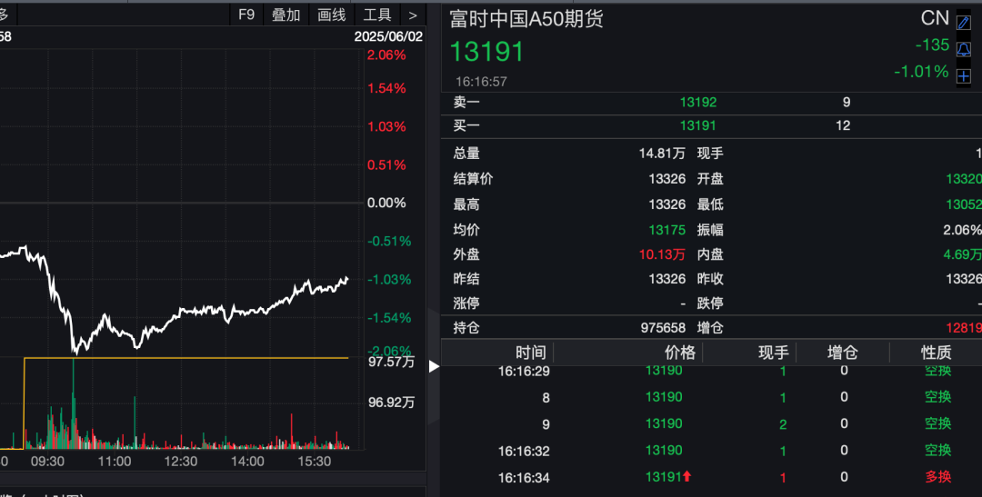Open the price alert bell icon
The image size is (982, 497).
964,49
